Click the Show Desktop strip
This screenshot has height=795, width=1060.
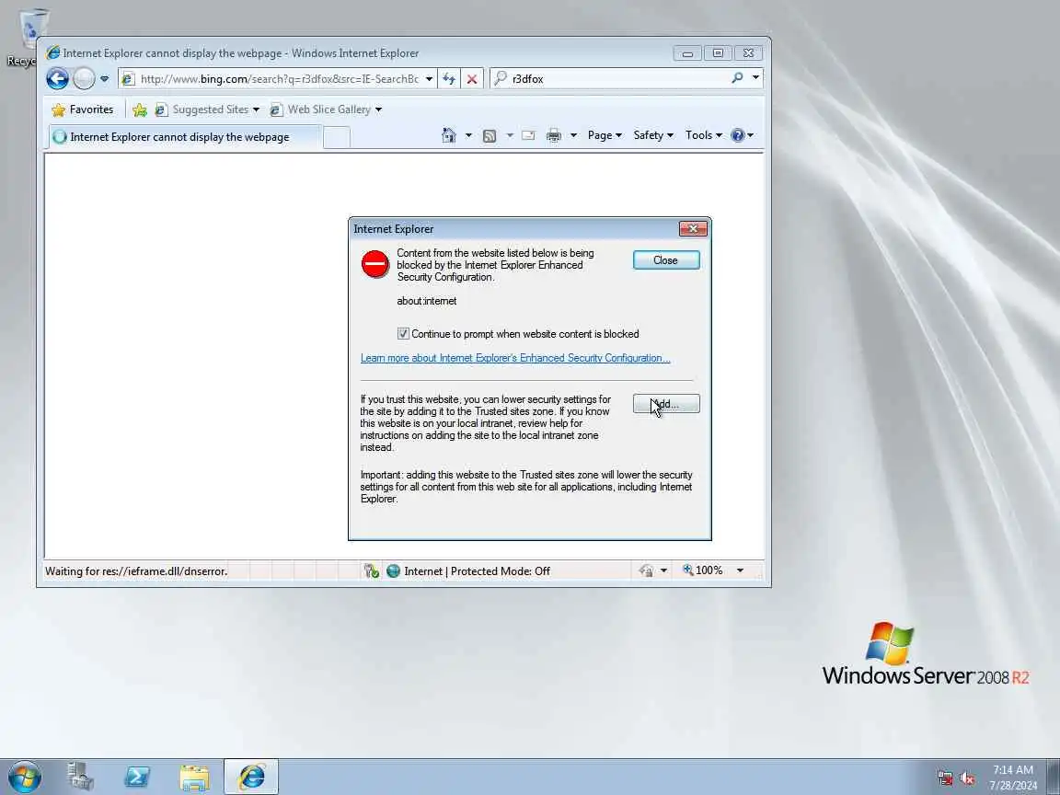click(1054, 777)
